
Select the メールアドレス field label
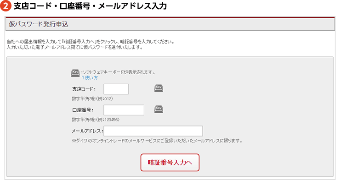[87, 131]
